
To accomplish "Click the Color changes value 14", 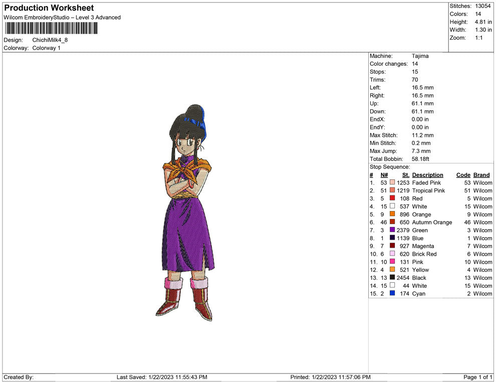I will [415, 64].
